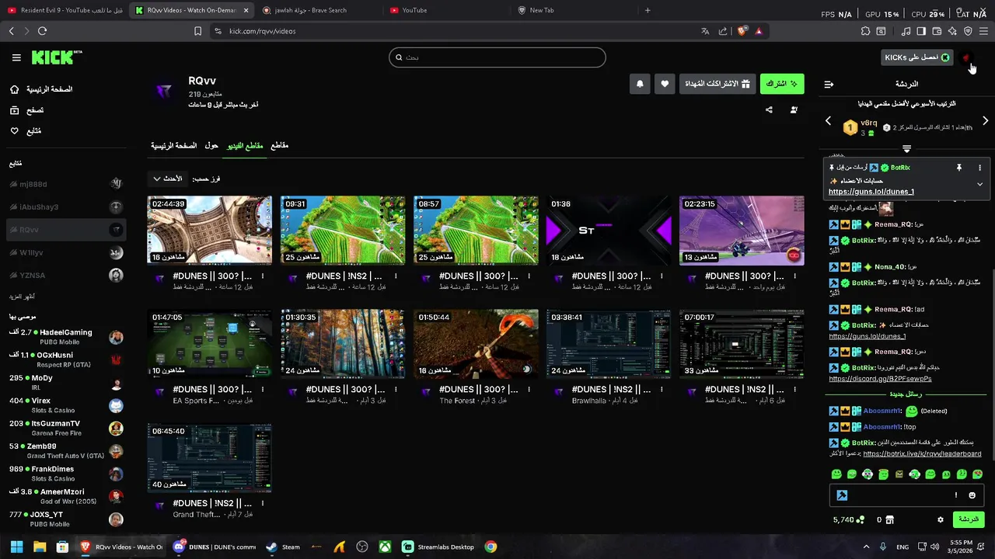The height and width of the screenshot is (559, 995).
Task: Open the three-dot menu of the Grand Theft video
Action: (x=263, y=503)
